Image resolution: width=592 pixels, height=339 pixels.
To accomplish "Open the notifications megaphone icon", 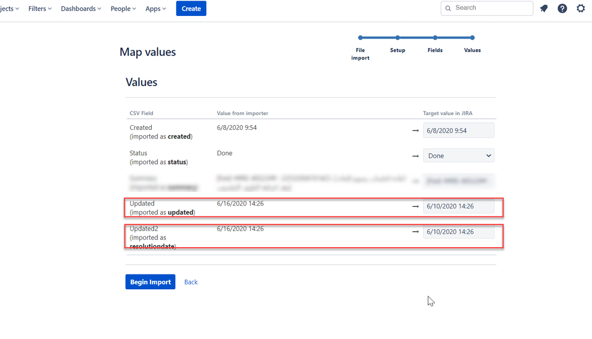I will (543, 8).
